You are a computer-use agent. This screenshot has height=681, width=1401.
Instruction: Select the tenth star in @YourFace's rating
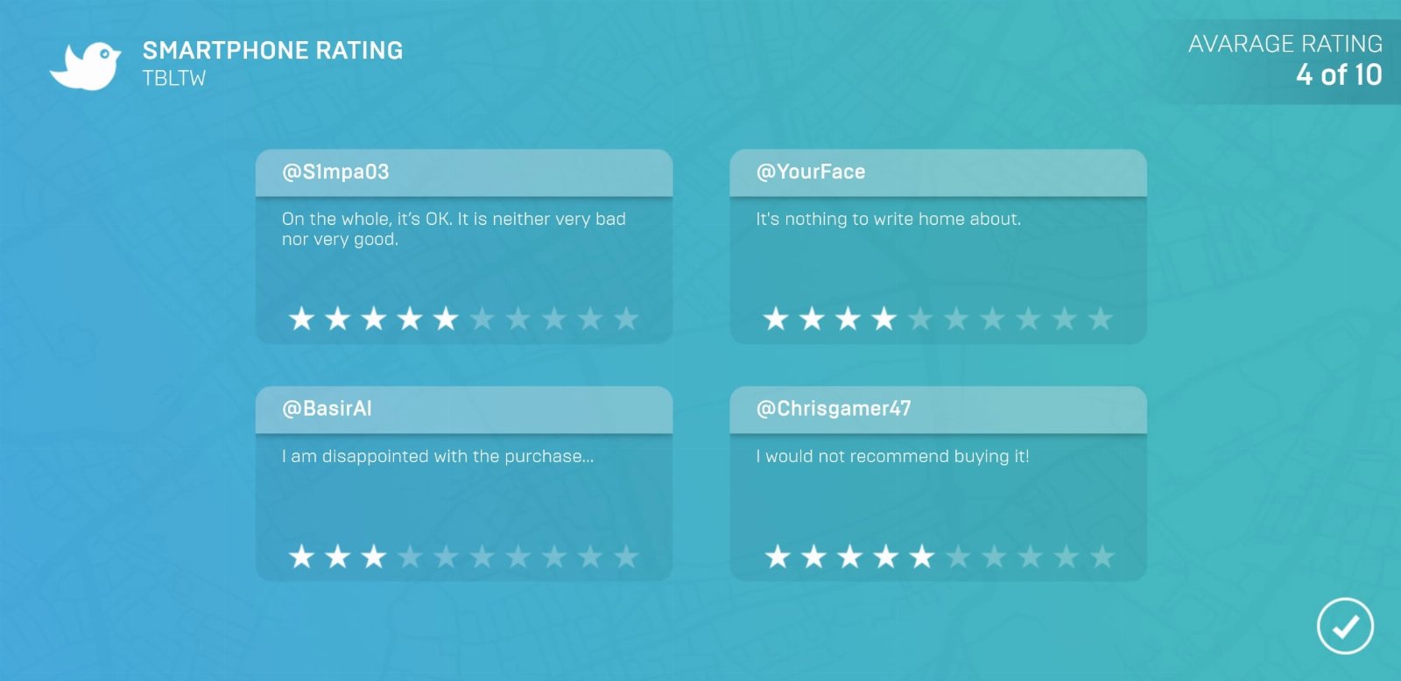point(1101,319)
